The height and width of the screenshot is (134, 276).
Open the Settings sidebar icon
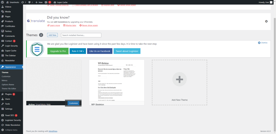(x=2, y=109)
